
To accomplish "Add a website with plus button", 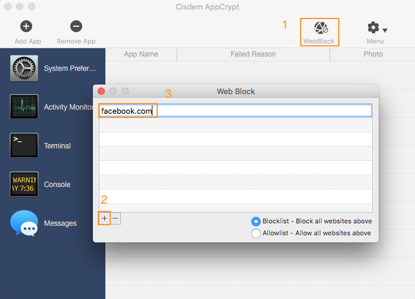I will tap(104, 219).
